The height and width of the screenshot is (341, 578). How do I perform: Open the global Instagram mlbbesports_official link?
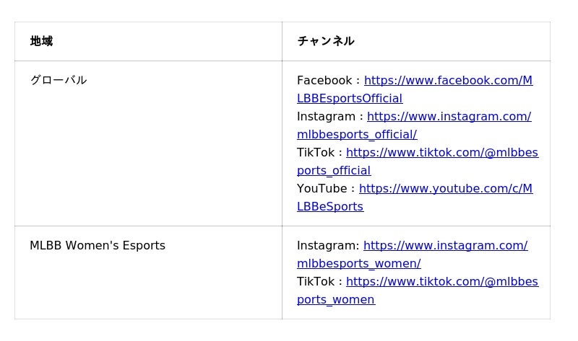click(x=449, y=117)
